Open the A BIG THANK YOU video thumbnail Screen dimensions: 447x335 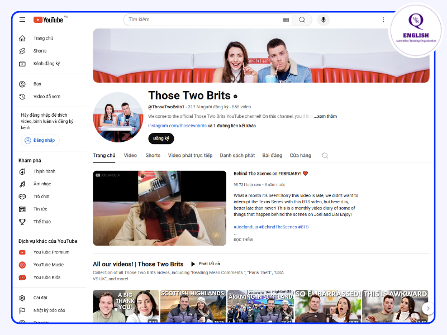click(x=126, y=306)
